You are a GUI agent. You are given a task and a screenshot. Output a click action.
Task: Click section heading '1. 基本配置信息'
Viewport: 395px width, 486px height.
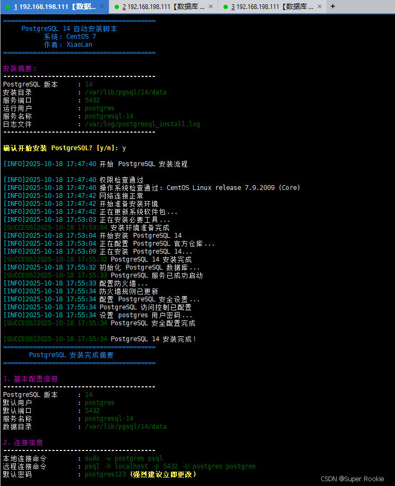(30, 379)
